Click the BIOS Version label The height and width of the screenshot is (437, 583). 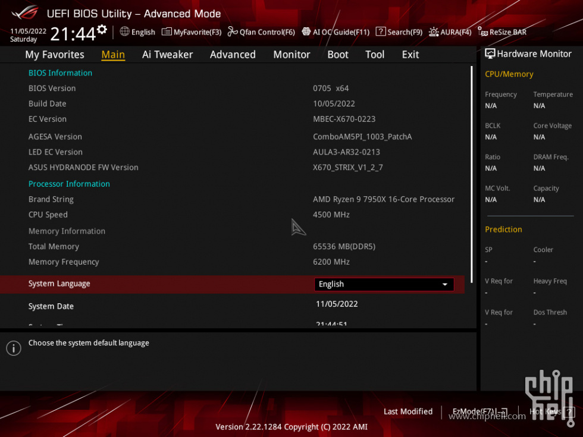click(52, 89)
